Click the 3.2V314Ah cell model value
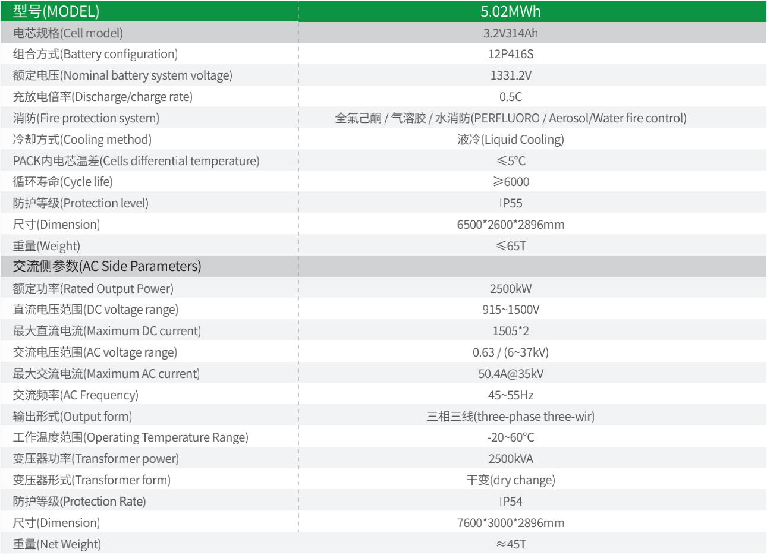This screenshot has width=767, height=555. 511,33
